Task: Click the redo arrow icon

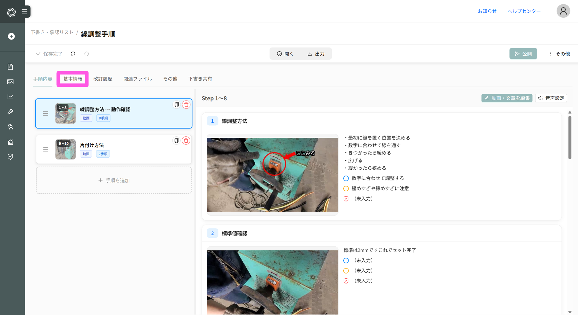Action: (87, 54)
